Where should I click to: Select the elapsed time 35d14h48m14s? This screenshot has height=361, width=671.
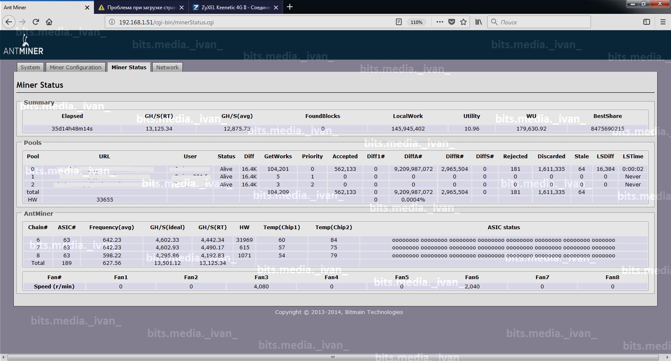tap(72, 129)
